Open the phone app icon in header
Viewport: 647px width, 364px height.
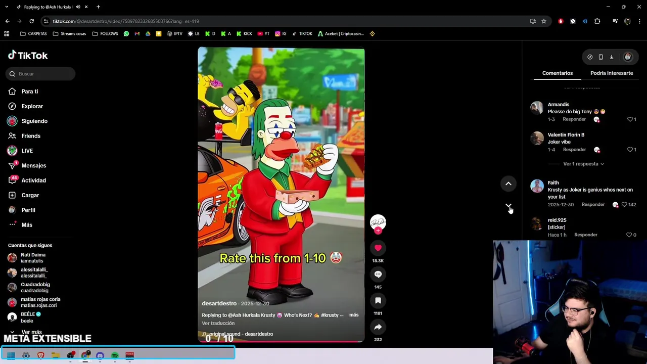pyautogui.click(x=600, y=57)
